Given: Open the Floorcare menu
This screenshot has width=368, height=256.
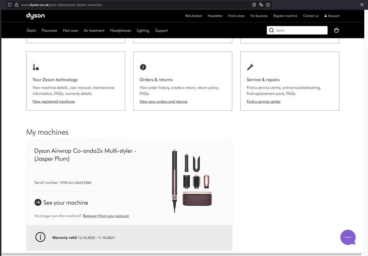Looking at the screenshot, I should click(x=49, y=30).
